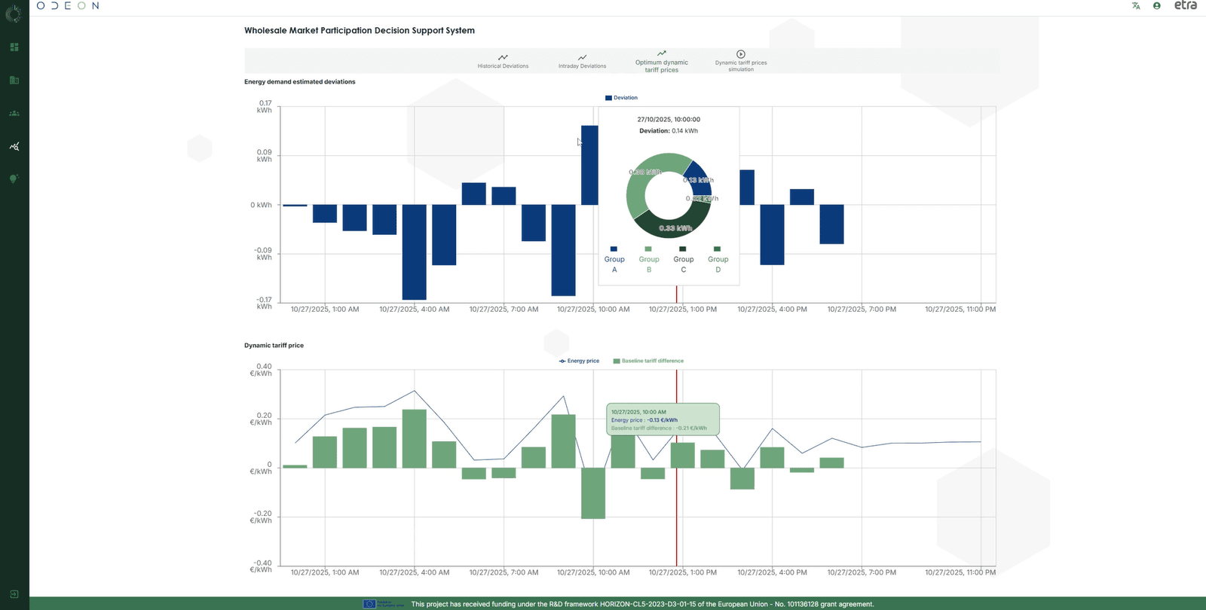
Task: Click 'Wholesale Market Participation Decision Support System' title
Action: click(360, 31)
